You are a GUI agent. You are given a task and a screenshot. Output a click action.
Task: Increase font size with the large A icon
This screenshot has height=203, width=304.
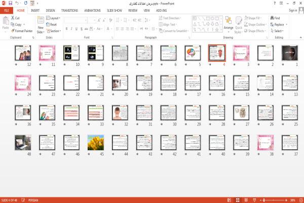(x=99, y=20)
